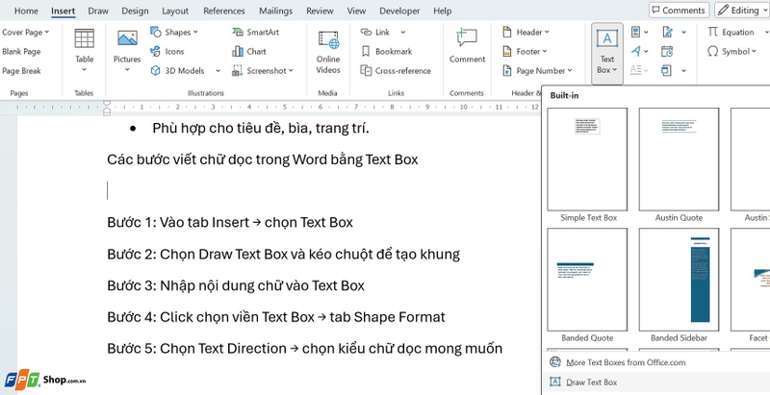Click the Comments button
Viewport: 770px width, 395px height.
click(x=680, y=11)
